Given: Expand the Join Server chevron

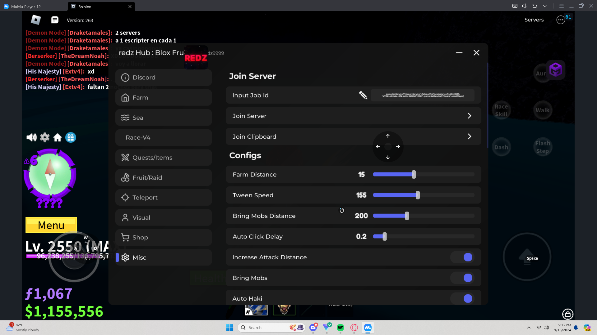Looking at the screenshot, I should click(470, 116).
